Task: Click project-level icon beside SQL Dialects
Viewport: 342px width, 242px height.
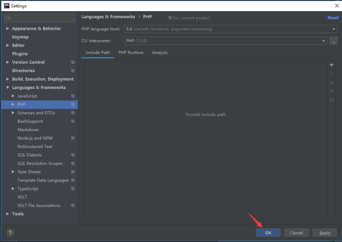Action: pyautogui.click(x=73, y=155)
